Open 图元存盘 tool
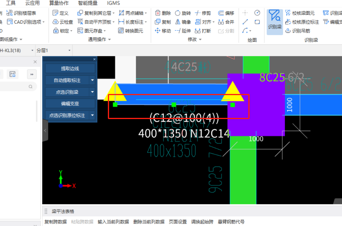The width and height of the screenshot is (342, 226). [91, 31]
